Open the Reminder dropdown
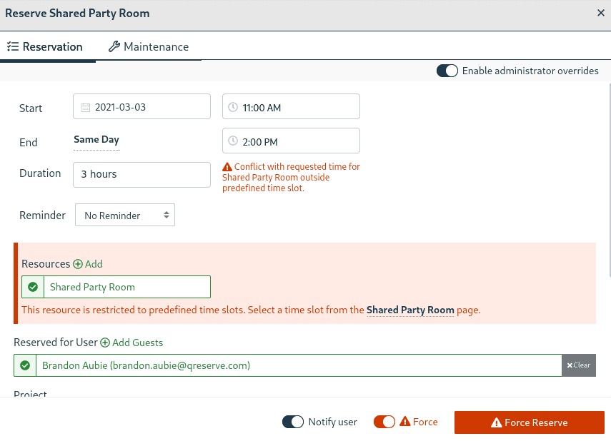Viewport: 611px width, 441px height. coord(125,216)
